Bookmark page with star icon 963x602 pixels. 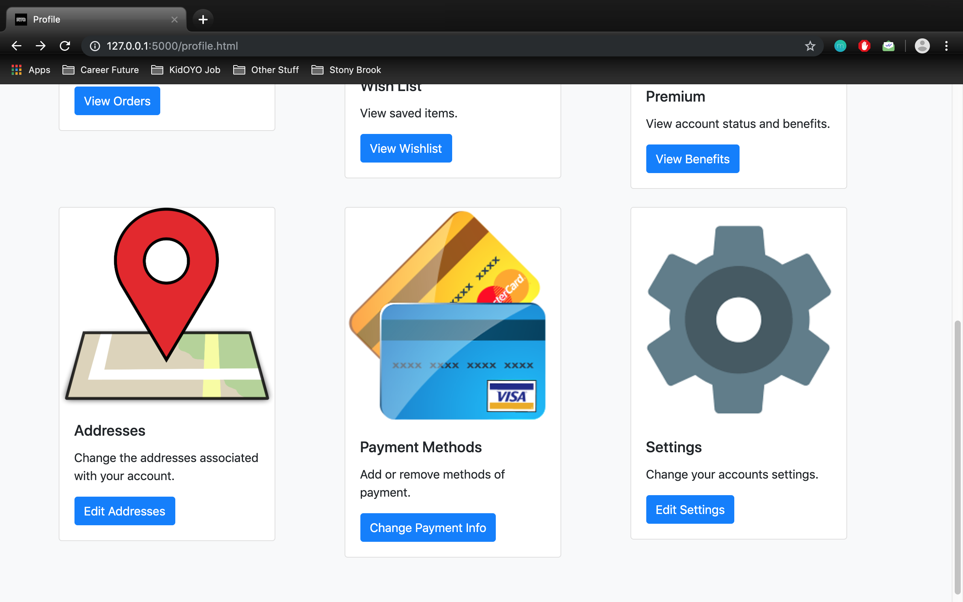coord(810,46)
